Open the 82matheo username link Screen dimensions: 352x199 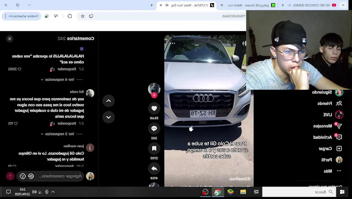(x=240, y=179)
